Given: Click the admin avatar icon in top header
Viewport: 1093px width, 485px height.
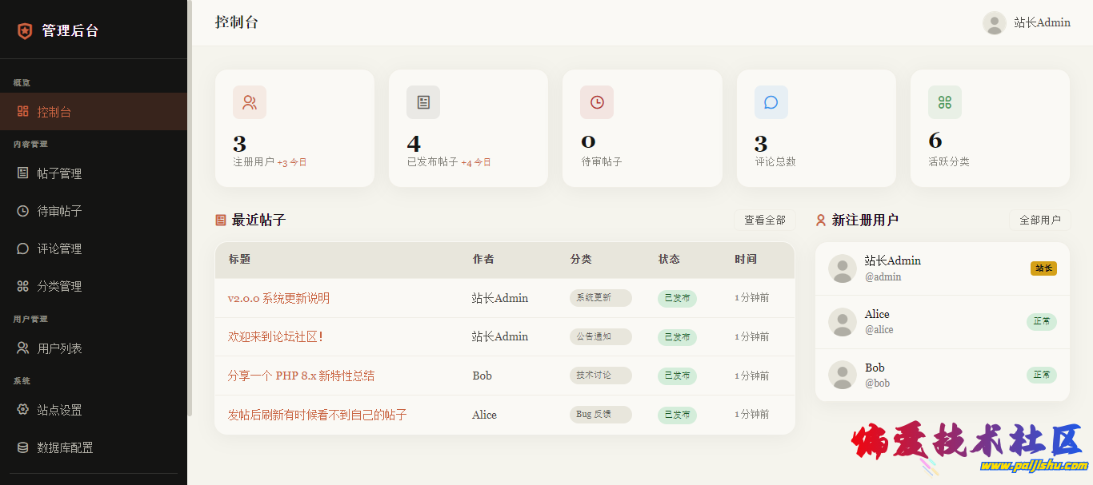Looking at the screenshot, I should [994, 23].
